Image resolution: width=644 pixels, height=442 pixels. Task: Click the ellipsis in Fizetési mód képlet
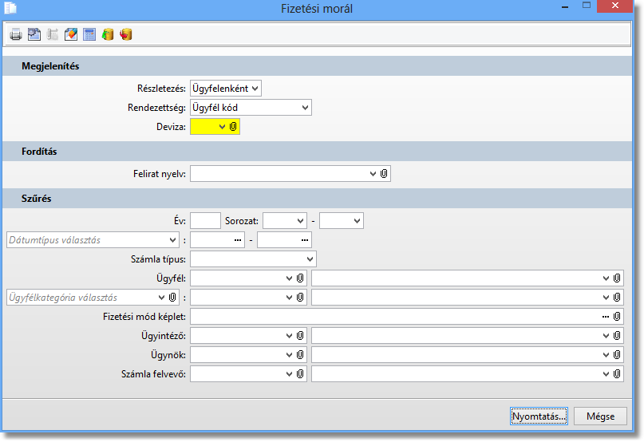tap(606, 317)
